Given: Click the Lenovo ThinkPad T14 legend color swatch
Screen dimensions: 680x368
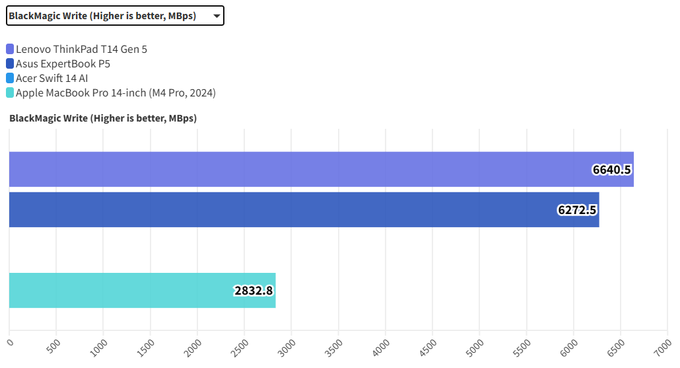Looking at the screenshot, I should coord(10,49).
